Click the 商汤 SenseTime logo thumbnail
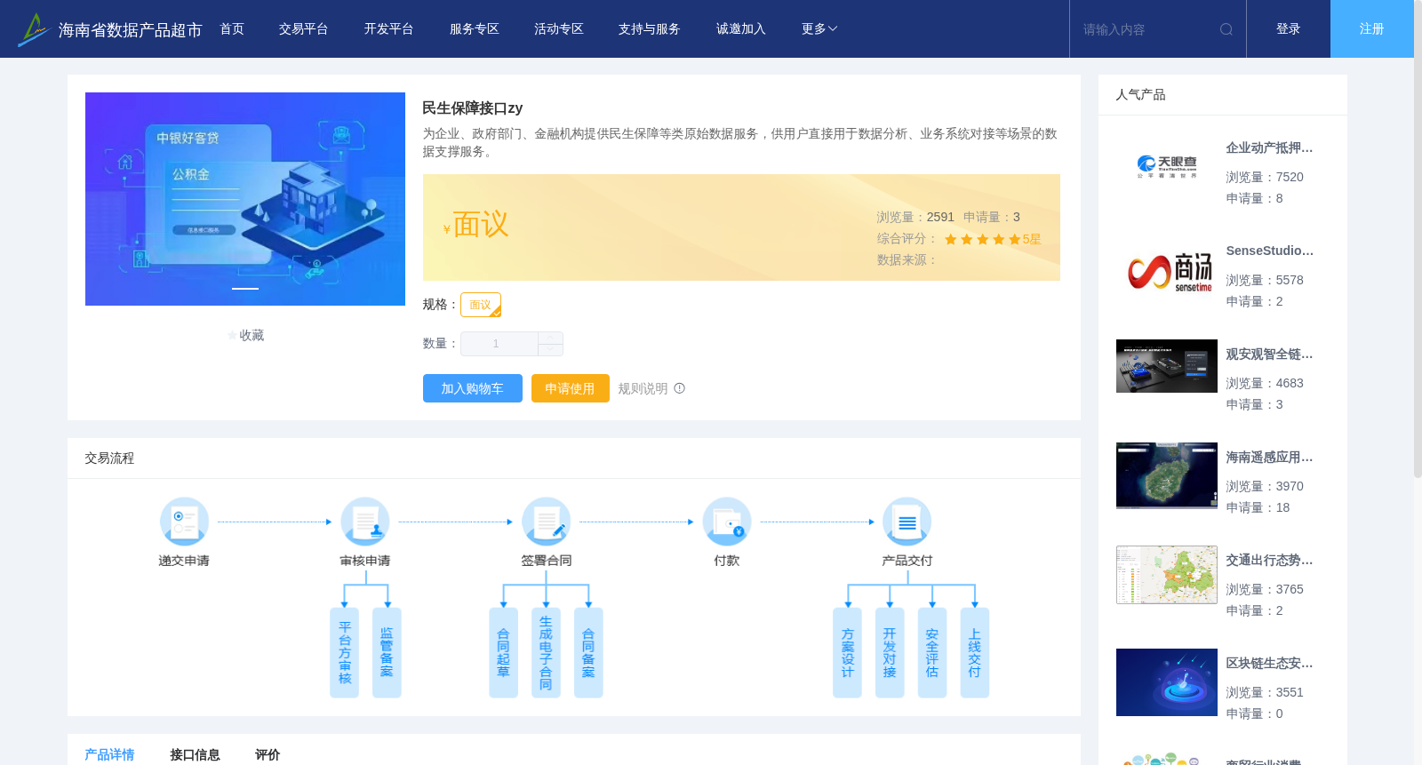The width and height of the screenshot is (1422, 765). tap(1167, 270)
